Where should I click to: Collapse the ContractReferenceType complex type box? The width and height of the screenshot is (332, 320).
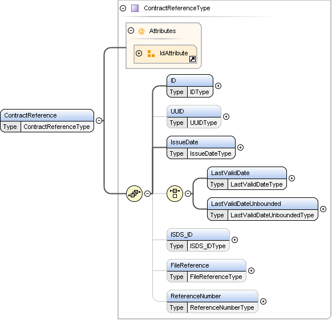coord(123,8)
